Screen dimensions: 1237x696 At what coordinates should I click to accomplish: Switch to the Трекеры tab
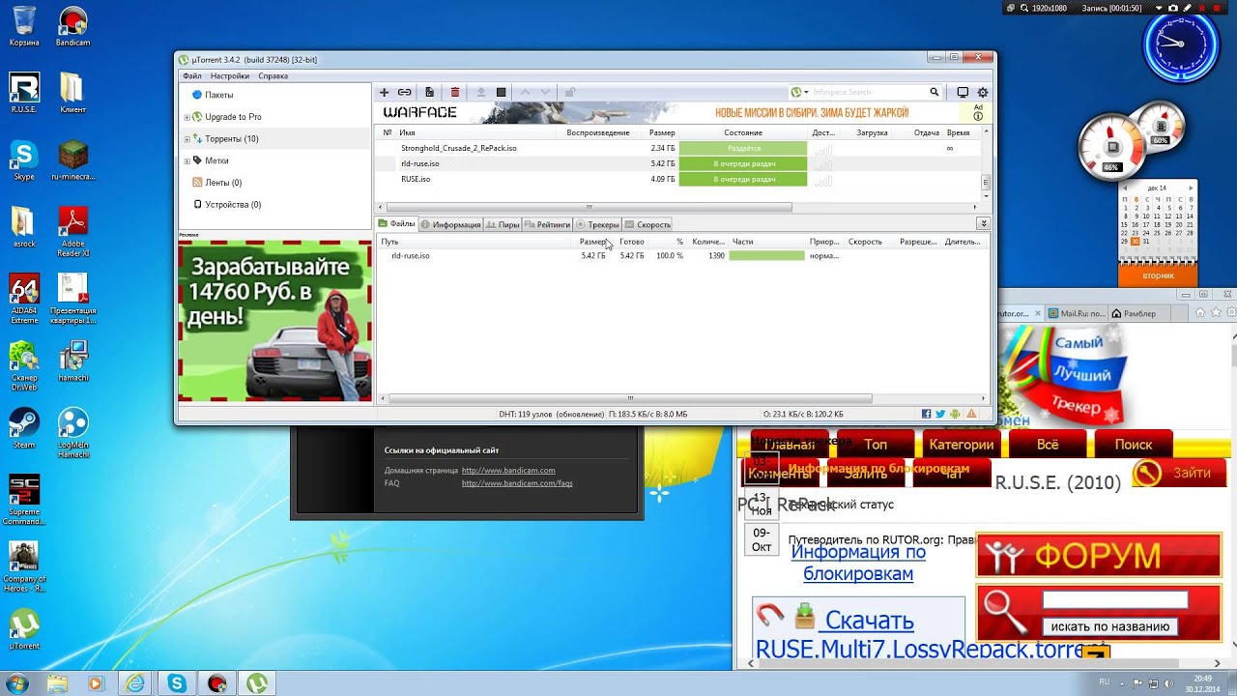tap(598, 224)
